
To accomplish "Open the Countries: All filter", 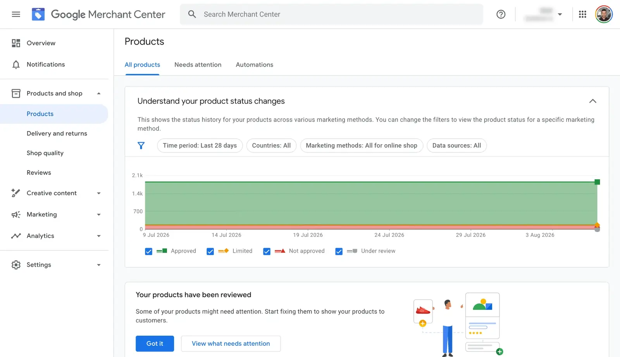I will [271, 145].
